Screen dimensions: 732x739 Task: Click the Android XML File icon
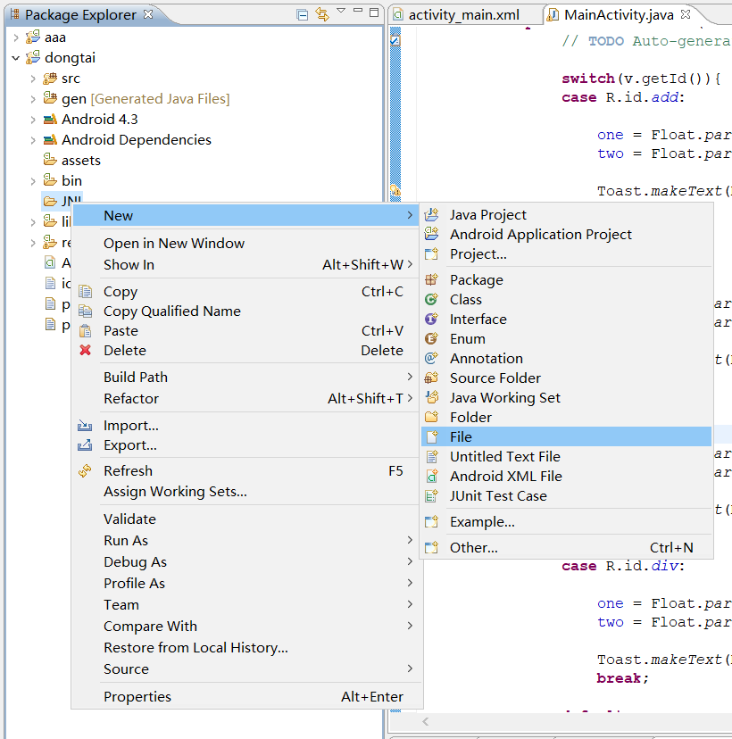[x=432, y=477]
